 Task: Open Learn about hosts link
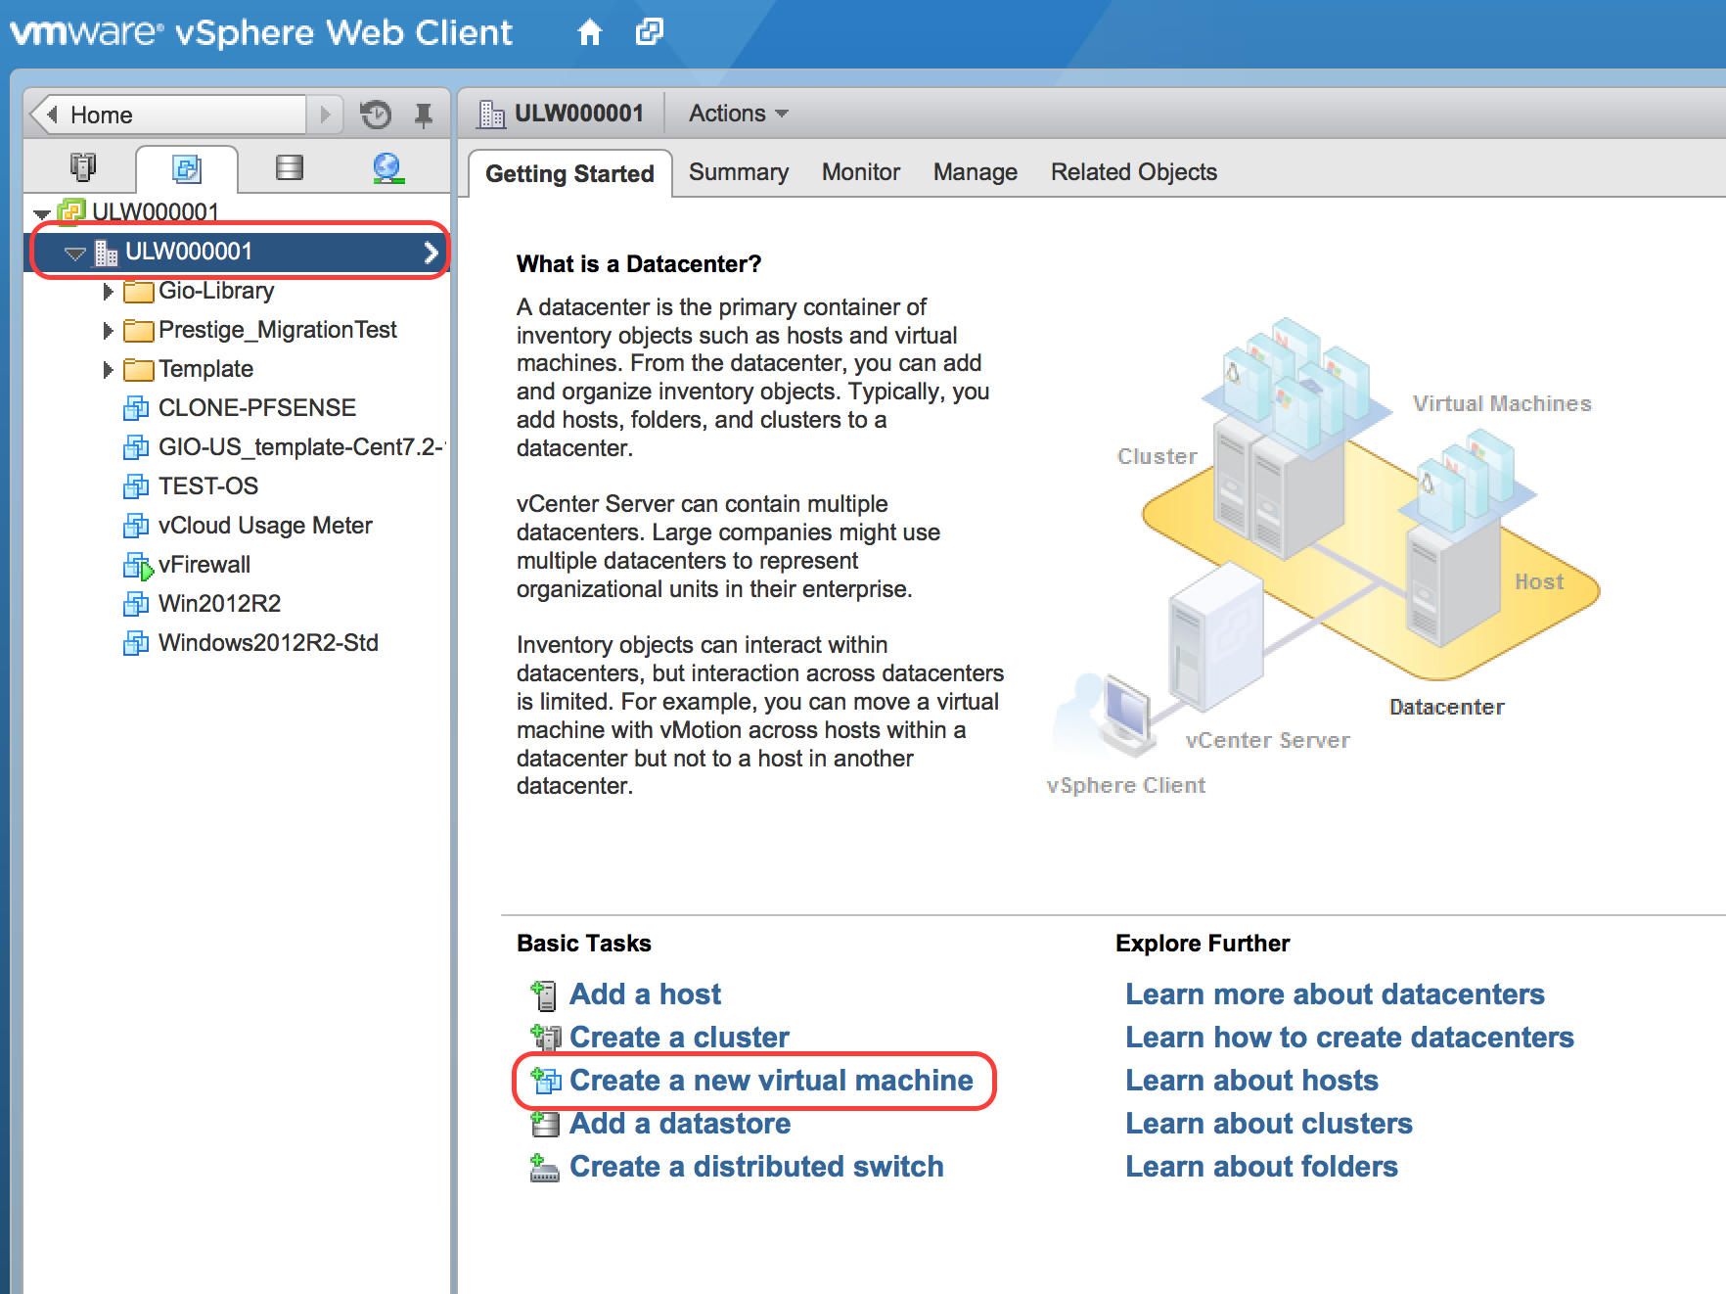1251,1081
